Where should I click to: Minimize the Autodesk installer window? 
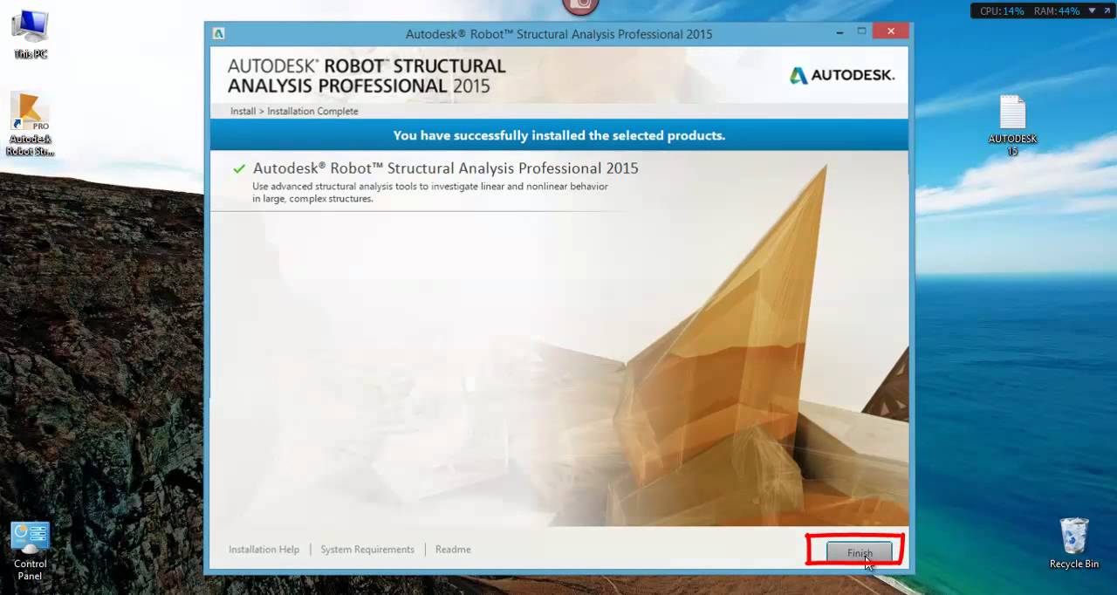(839, 31)
